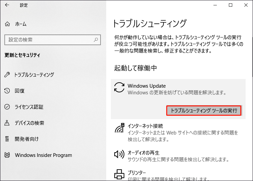Run トラブルシューティング ツールの実行 button
The image size is (253, 181).
click(204, 110)
